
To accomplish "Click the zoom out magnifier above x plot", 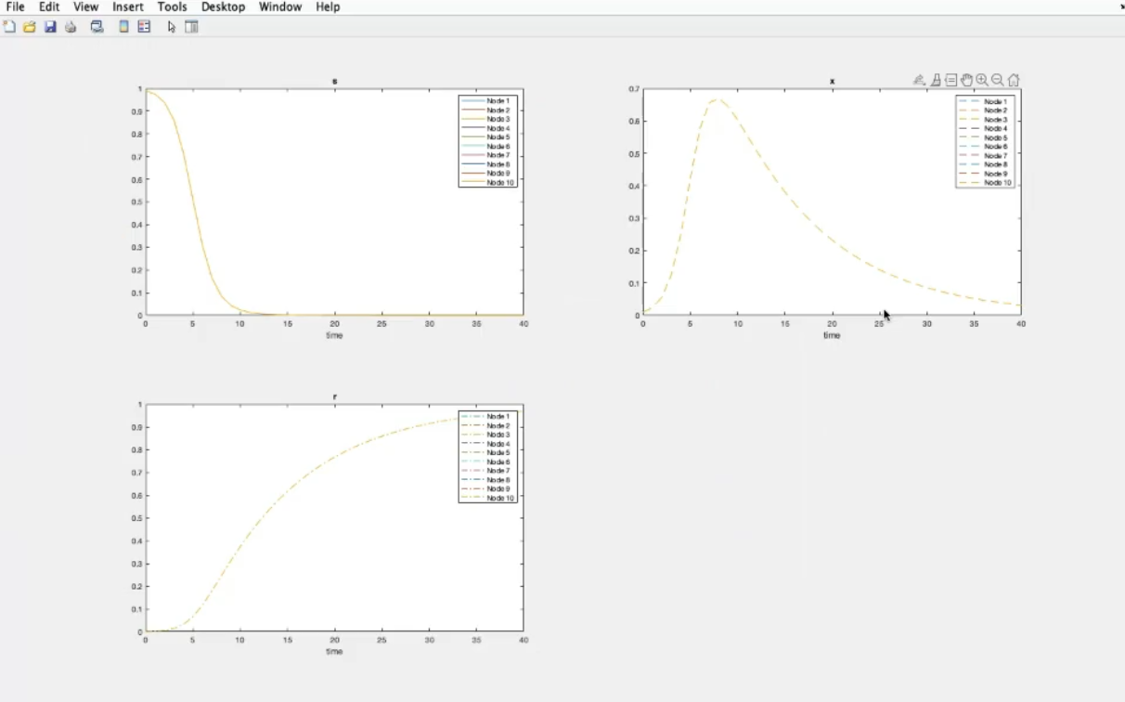I will (x=998, y=81).
